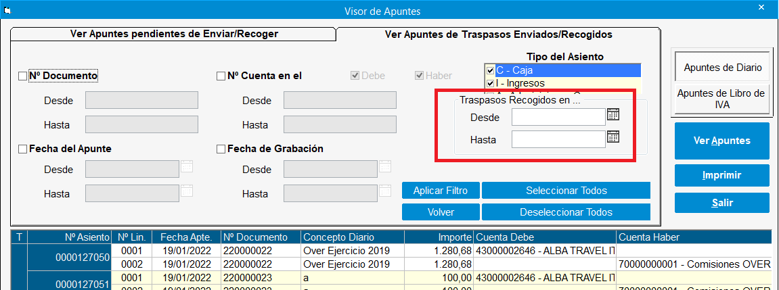Click the Concepto Diario column header
This screenshot has width=779, height=290.
352,237
